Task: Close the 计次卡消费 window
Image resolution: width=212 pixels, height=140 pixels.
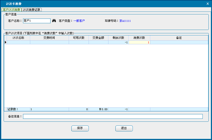Action: (x=208, y=4)
